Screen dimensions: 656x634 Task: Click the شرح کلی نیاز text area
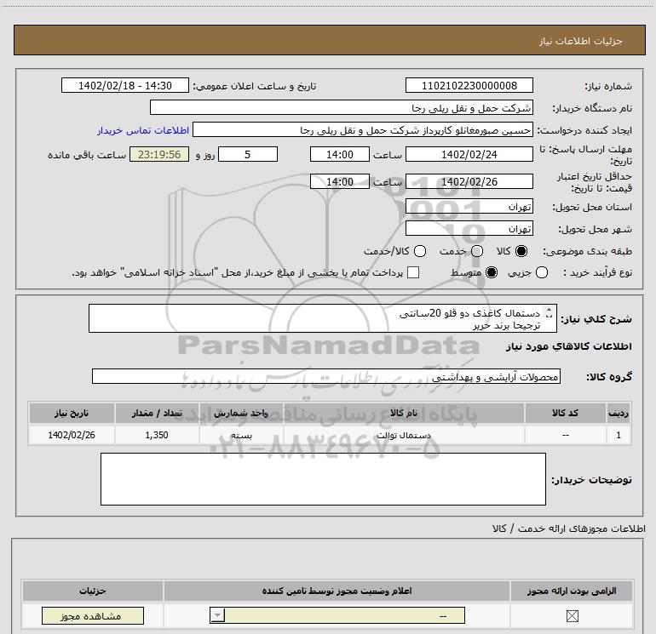pyautogui.click(x=323, y=318)
